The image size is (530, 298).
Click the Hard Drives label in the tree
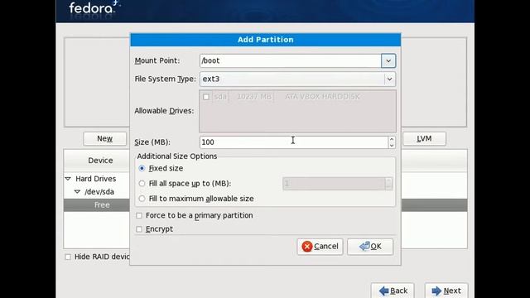point(96,179)
